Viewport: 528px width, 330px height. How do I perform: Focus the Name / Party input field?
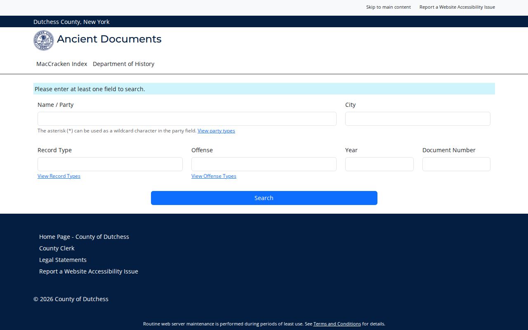(187, 119)
